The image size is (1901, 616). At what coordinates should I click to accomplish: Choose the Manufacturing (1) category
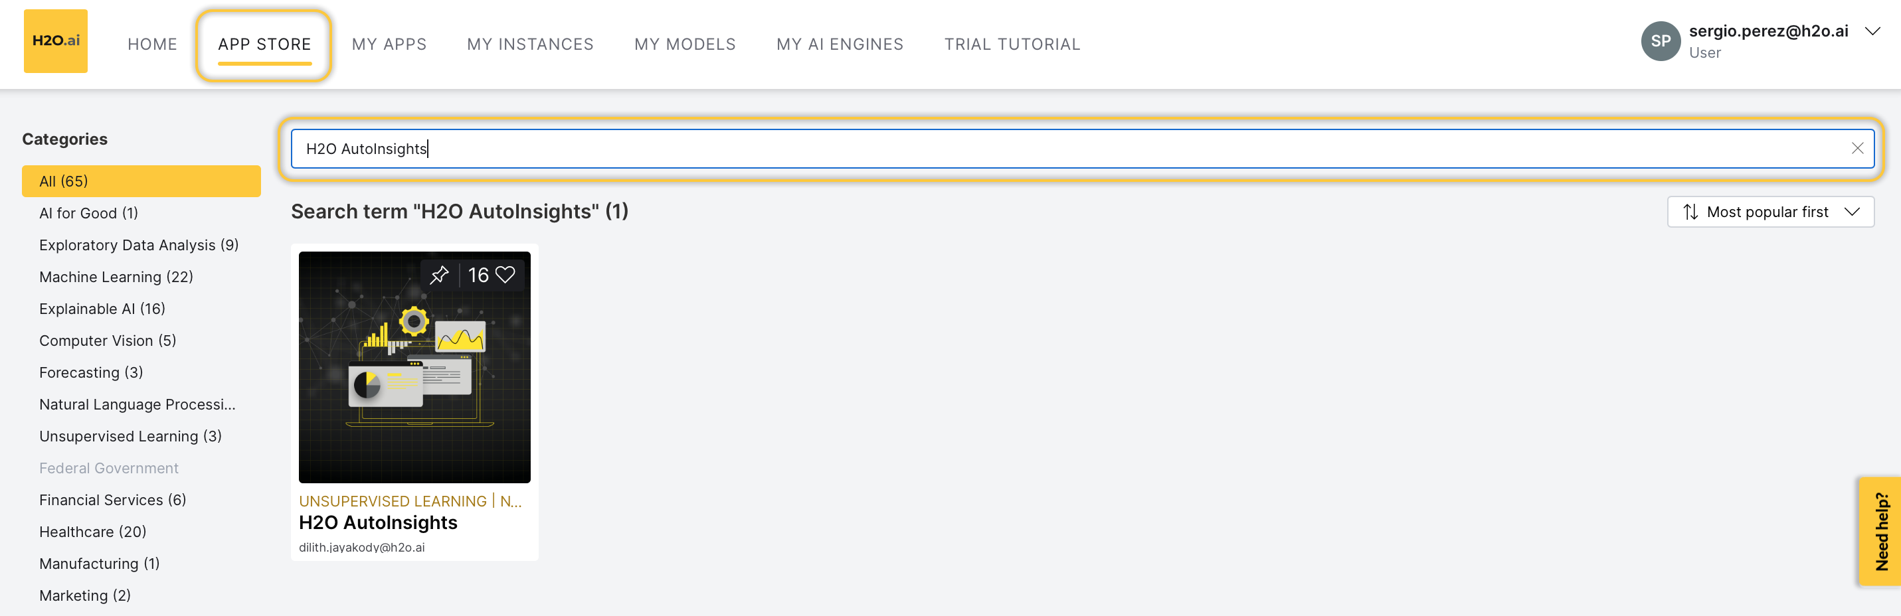[99, 564]
